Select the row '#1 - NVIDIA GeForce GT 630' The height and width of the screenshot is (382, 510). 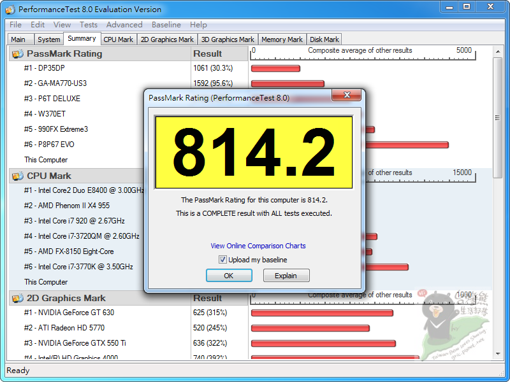point(69,313)
